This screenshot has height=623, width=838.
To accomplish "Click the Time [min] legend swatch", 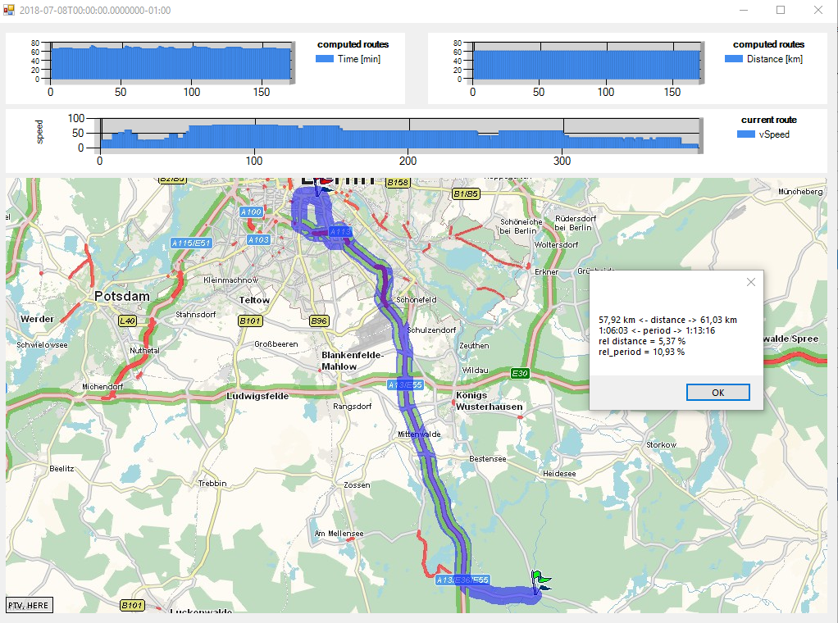I will (x=325, y=59).
